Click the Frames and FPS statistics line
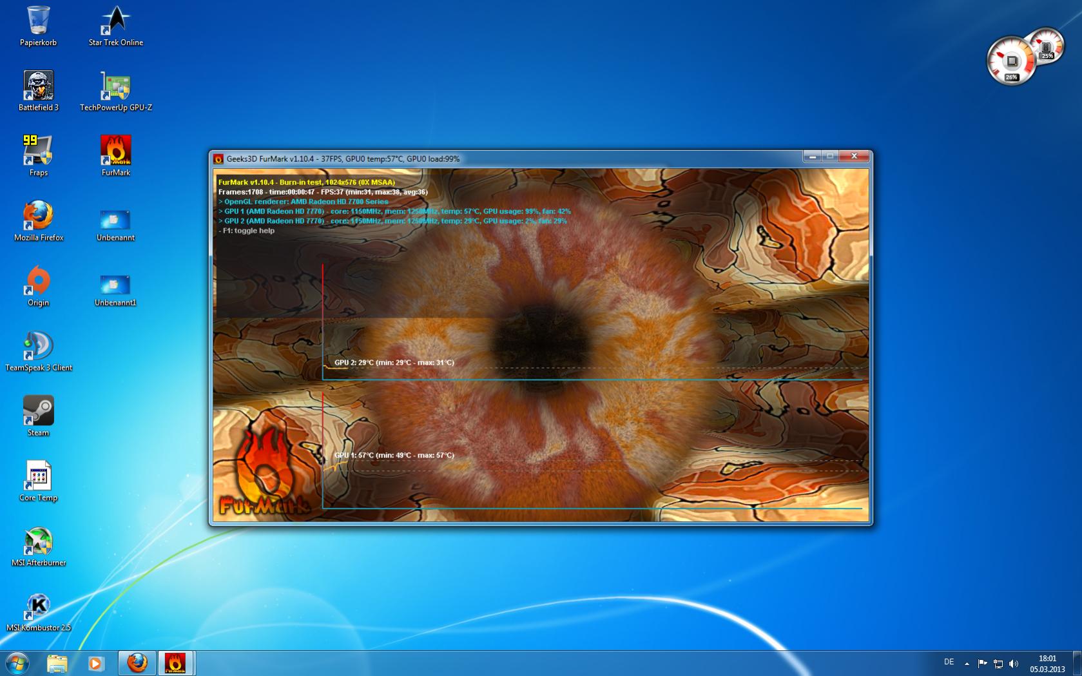Viewport: 1082px width, 676px height. tap(322, 192)
